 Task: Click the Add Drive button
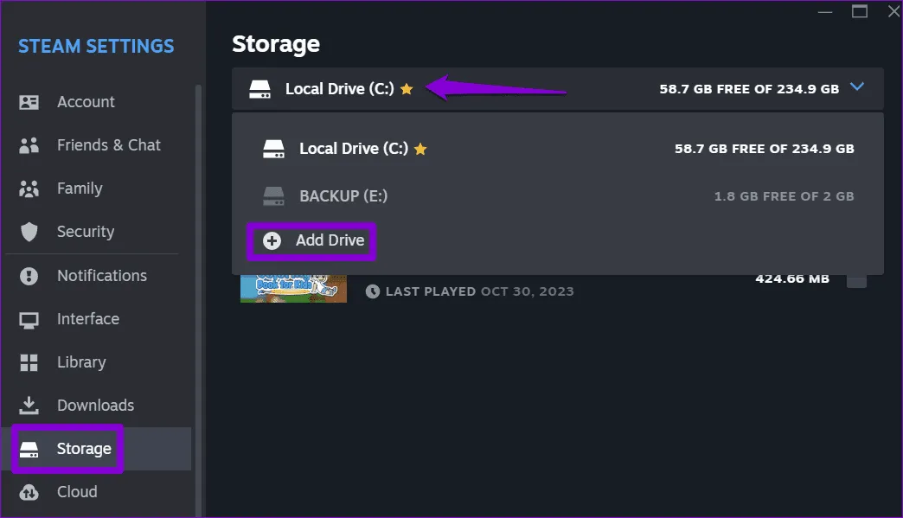click(x=311, y=240)
